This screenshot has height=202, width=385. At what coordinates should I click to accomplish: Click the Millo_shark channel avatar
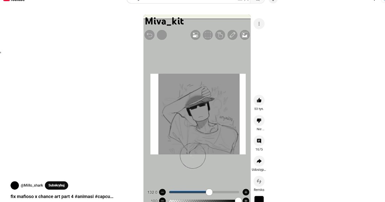pyautogui.click(x=15, y=185)
